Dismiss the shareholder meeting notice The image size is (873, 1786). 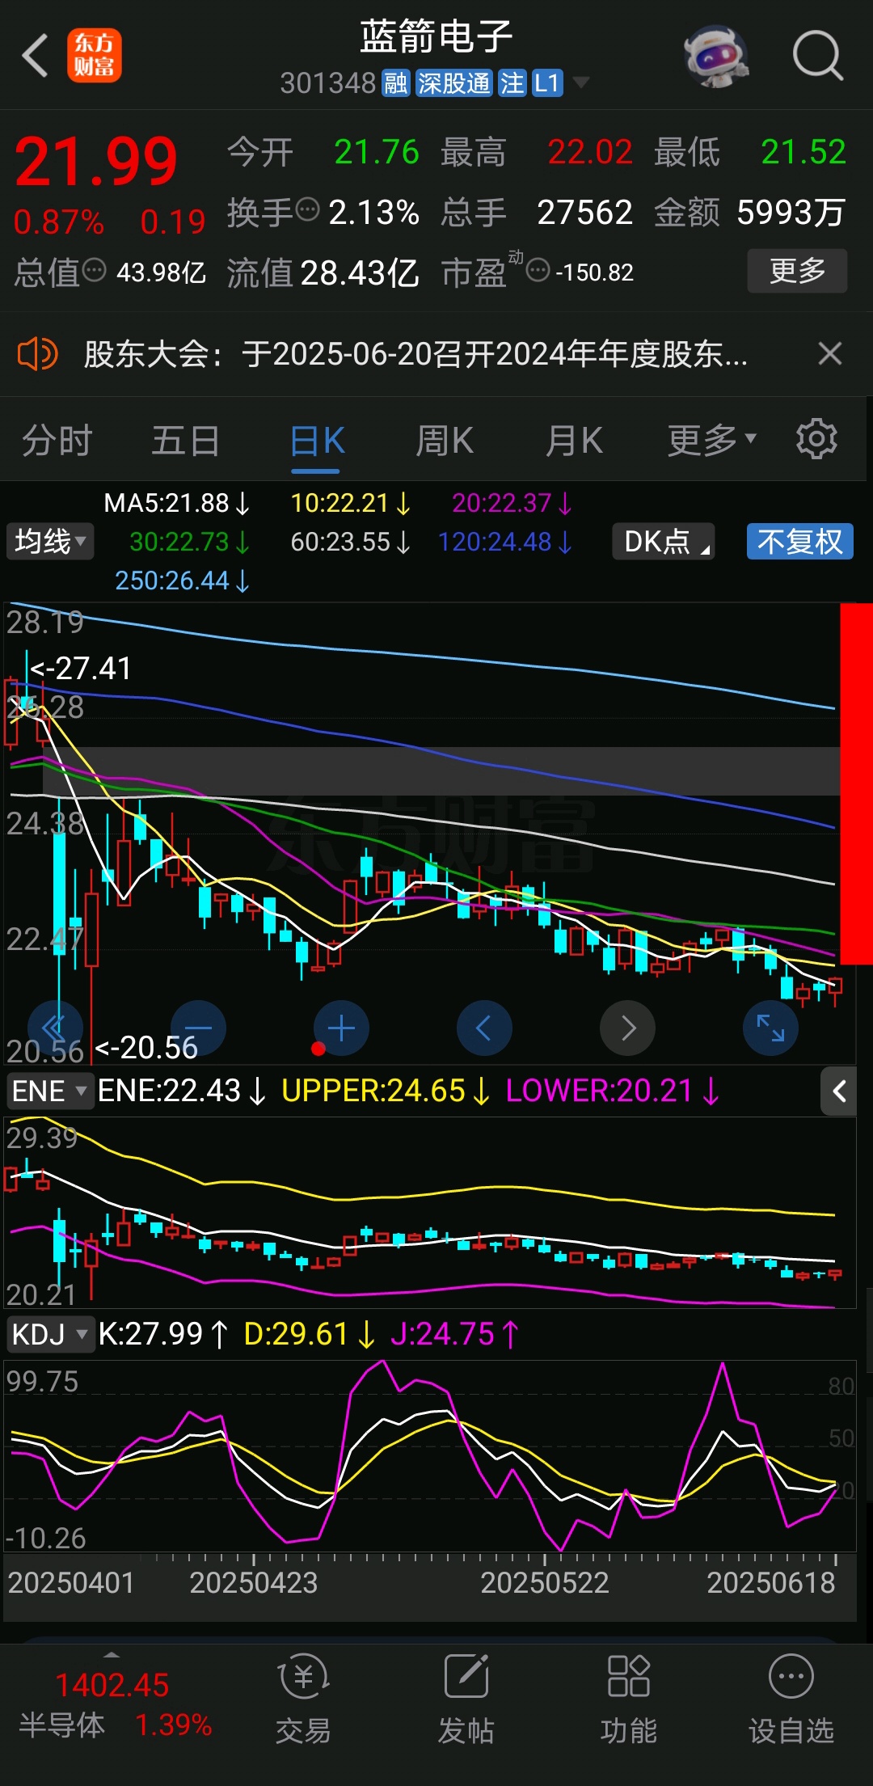point(829,354)
